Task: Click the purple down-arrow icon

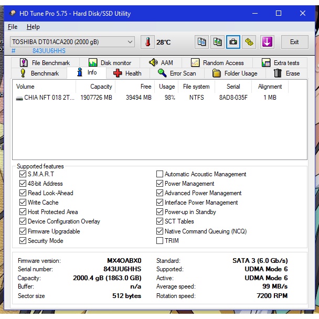Action: pos(268,42)
